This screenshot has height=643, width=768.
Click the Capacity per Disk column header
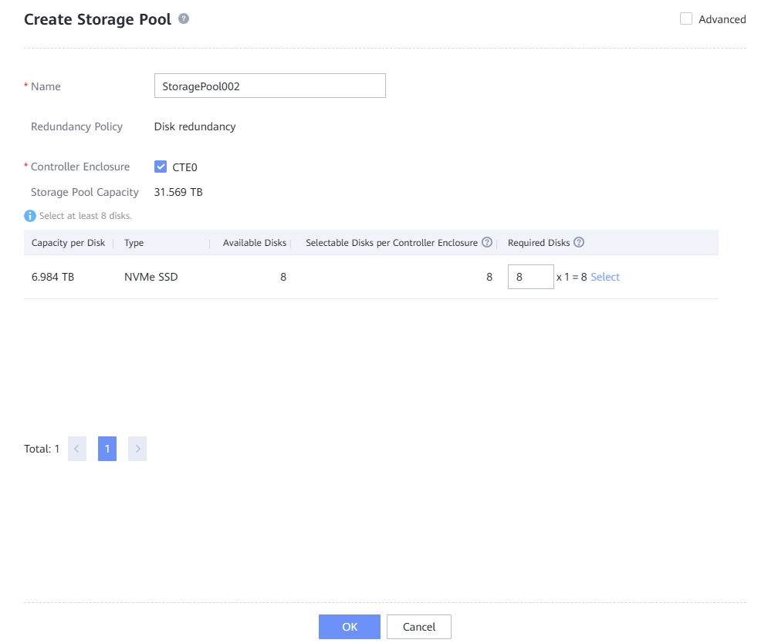(68, 243)
